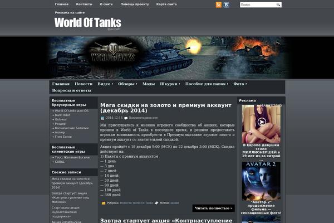Open Новости World Of Tanks category link
The width and height of the screenshot is (334, 223).
(x=136, y=203)
